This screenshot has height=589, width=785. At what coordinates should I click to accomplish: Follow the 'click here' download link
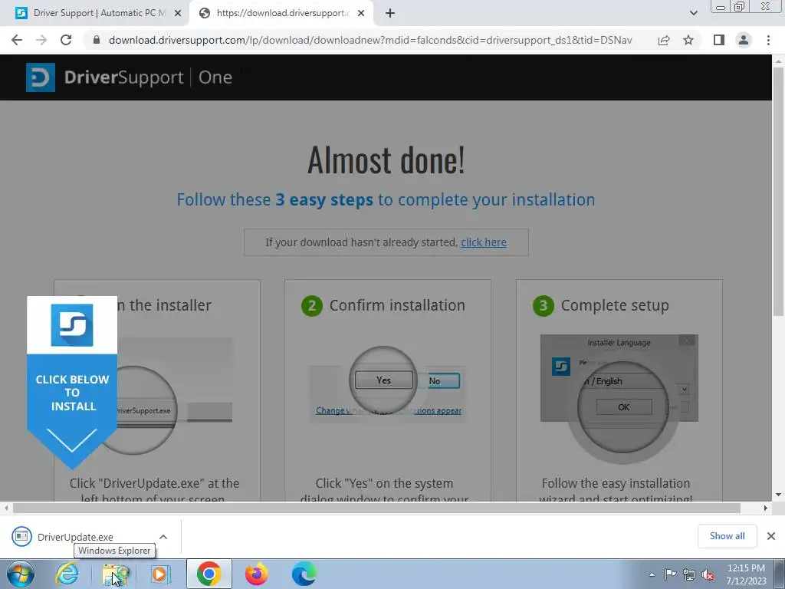[x=484, y=242]
